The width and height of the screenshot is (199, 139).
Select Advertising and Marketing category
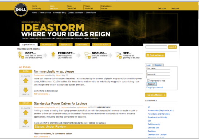tap(159, 114)
